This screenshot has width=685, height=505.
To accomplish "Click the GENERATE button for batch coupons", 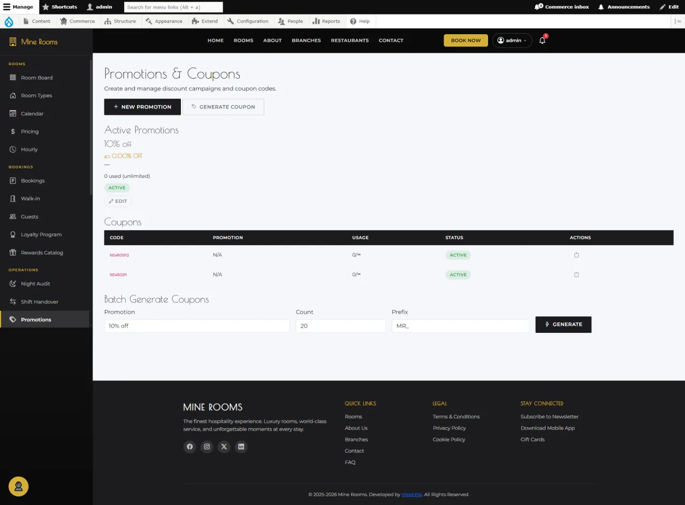I will 564,324.
